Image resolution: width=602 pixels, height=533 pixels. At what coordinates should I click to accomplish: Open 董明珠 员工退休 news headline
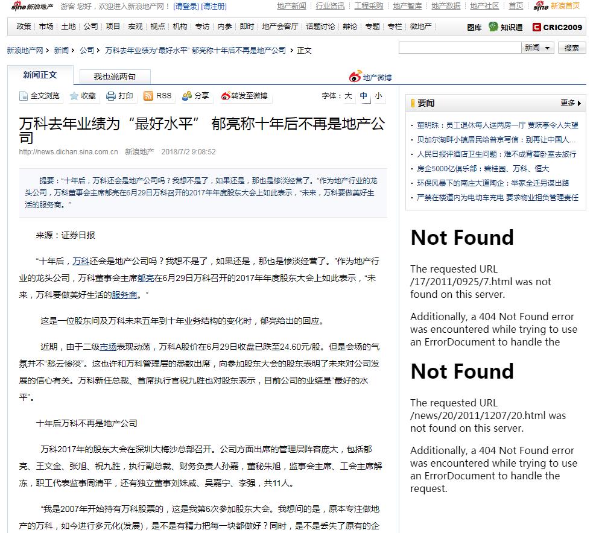[x=498, y=125]
